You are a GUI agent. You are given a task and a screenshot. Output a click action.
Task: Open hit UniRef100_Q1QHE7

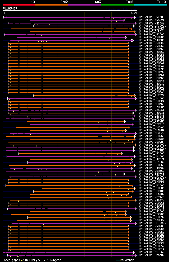click(x=152, y=28)
